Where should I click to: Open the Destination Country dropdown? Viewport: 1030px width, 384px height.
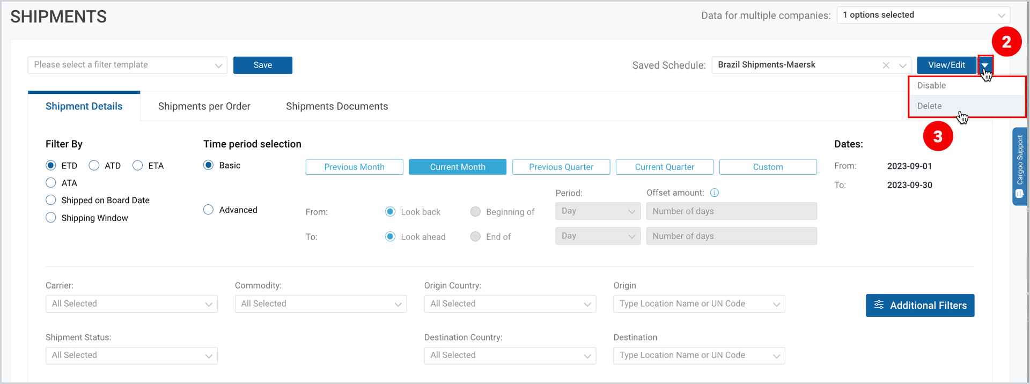pos(510,356)
